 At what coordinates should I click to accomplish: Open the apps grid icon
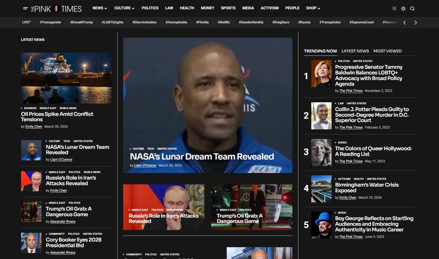click(394, 8)
